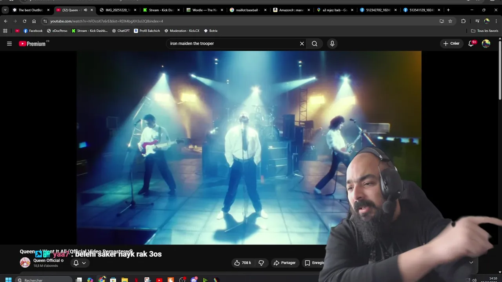Image resolution: width=502 pixels, height=282 pixels.
Task: Open media controls icon in toolbar
Action: (477, 21)
